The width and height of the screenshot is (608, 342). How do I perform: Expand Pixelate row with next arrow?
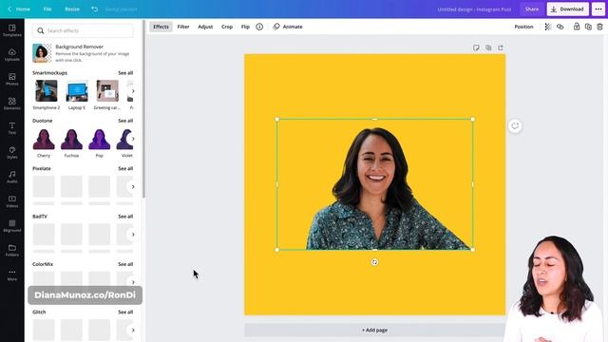(133, 186)
